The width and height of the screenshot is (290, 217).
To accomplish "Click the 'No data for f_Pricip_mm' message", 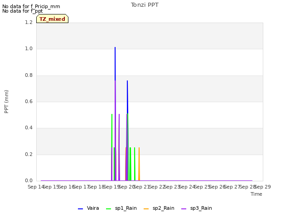I will point(31,6).
